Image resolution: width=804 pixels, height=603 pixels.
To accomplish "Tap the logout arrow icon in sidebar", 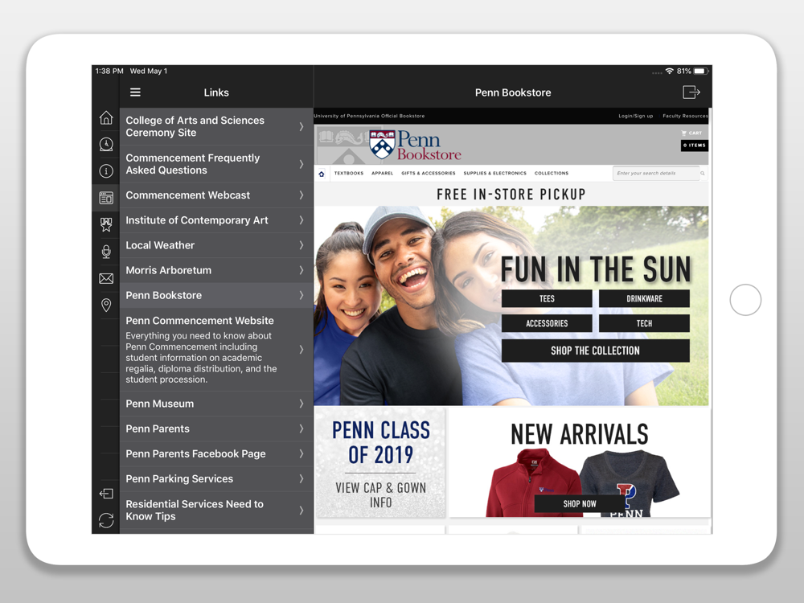I will click(x=106, y=494).
